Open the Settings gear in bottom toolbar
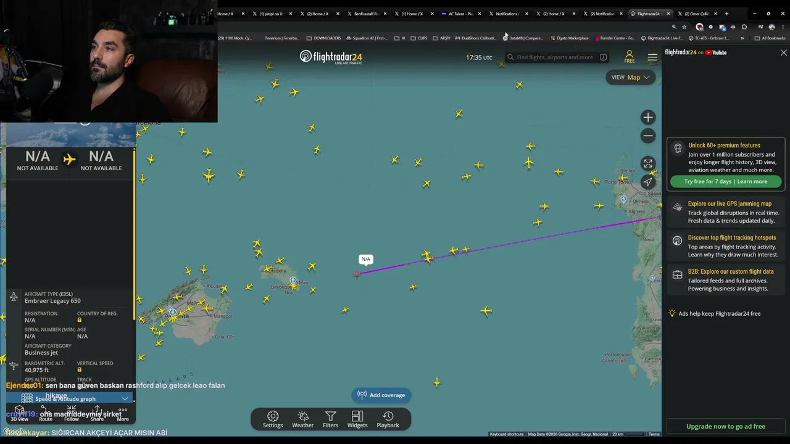The image size is (790, 444). pos(273,419)
